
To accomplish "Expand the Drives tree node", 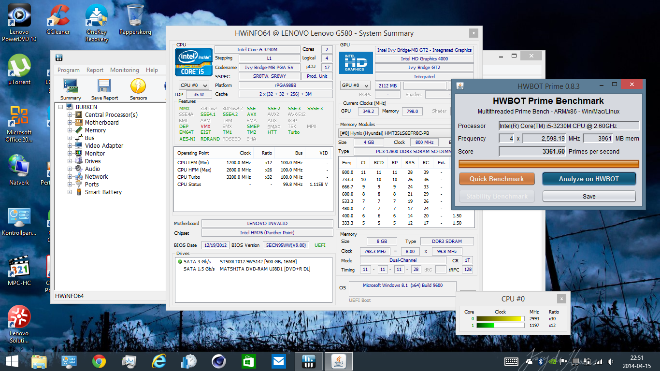I will click(70, 161).
